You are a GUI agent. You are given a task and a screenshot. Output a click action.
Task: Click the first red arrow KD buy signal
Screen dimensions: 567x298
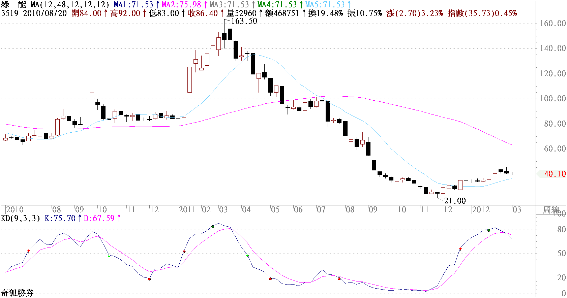tap(29, 251)
